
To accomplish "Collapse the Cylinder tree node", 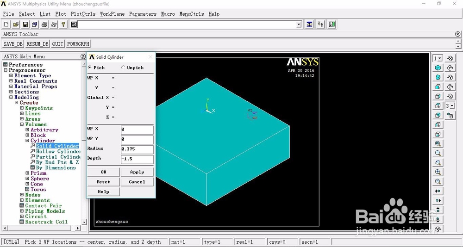I will 27,141.
